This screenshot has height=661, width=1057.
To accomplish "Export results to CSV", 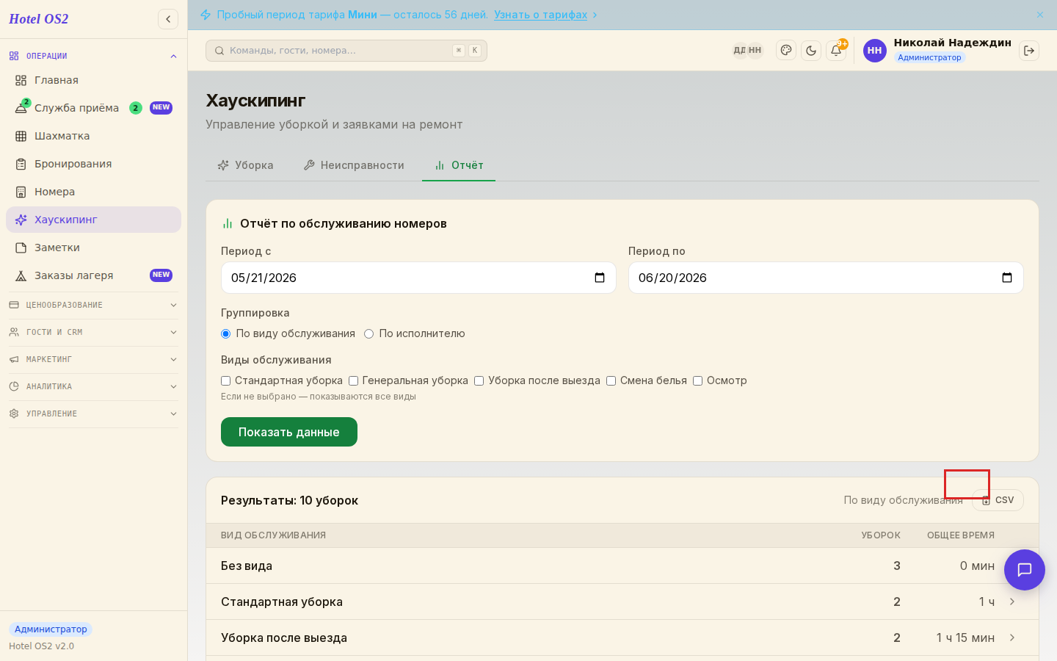I will point(998,500).
